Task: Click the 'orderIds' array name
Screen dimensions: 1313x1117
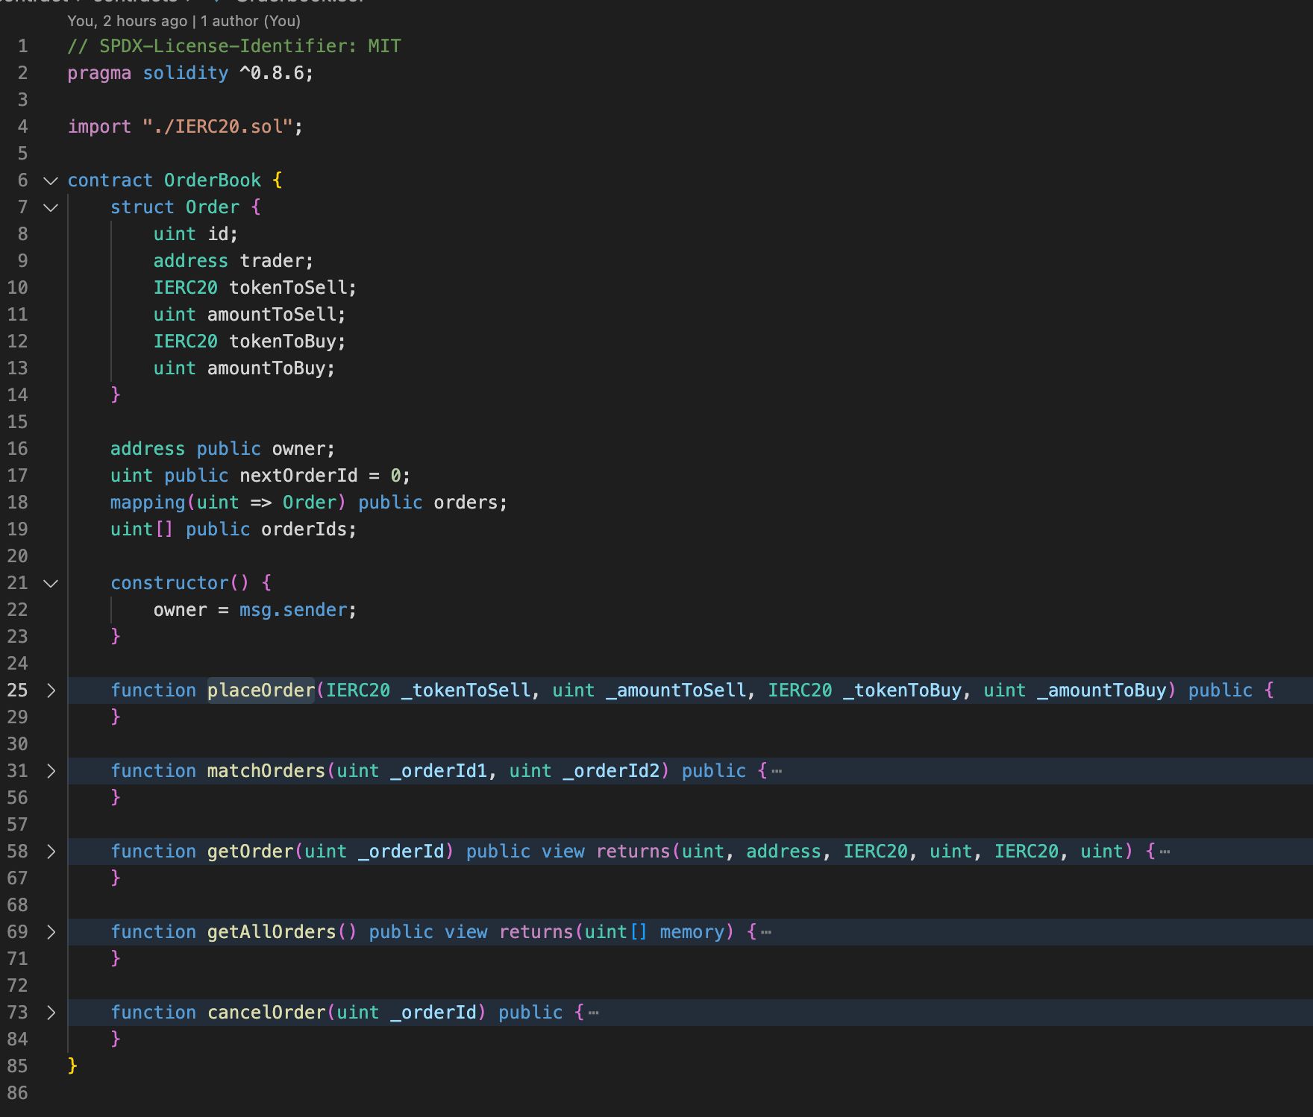Action: click(304, 529)
